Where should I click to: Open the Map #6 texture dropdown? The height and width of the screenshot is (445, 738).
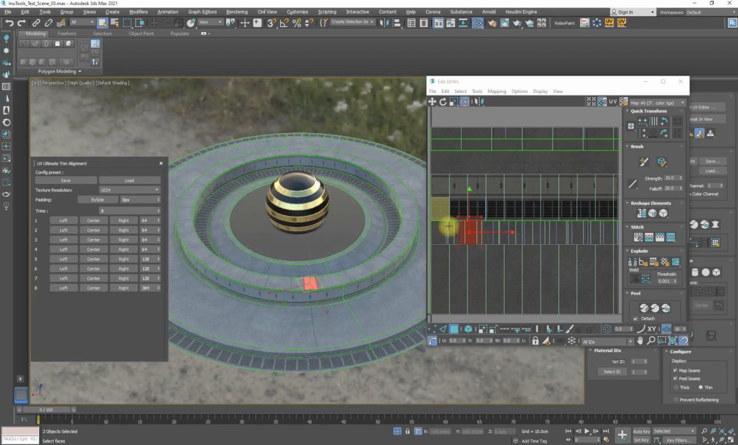click(x=657, y=102)
